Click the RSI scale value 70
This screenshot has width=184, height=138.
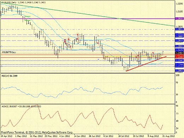177,82
